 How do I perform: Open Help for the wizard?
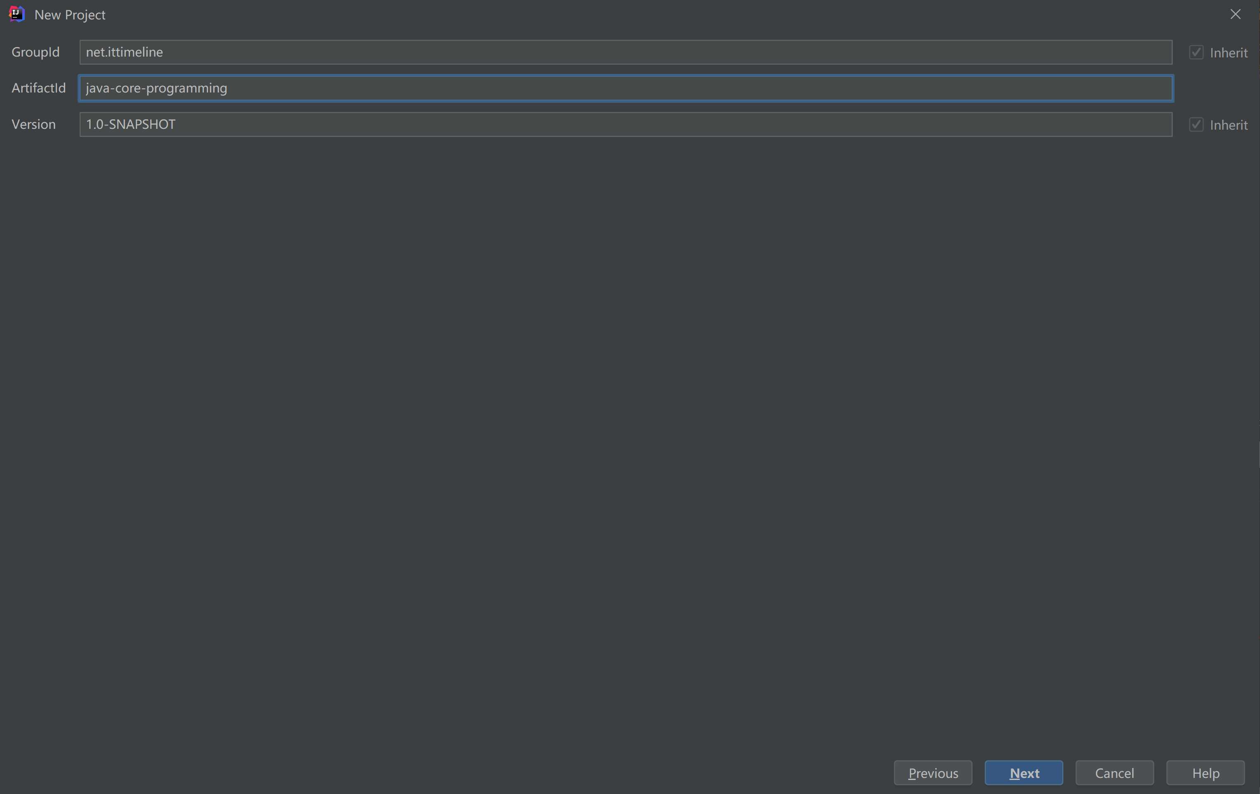click(1206, 773)
